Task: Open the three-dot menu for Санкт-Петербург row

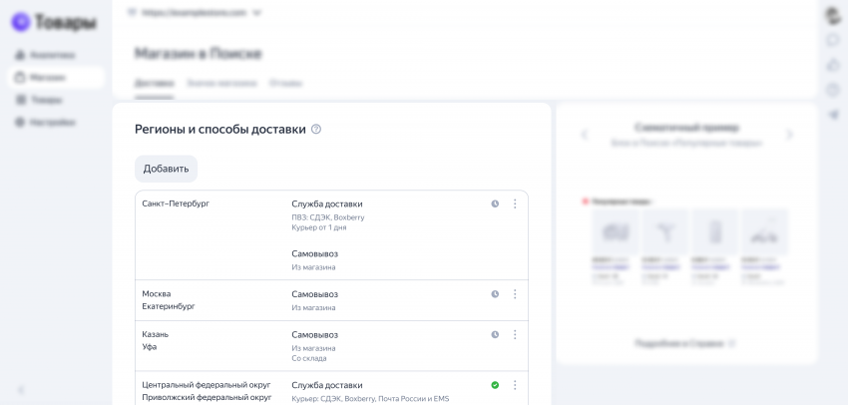Action: click(515, 203)
